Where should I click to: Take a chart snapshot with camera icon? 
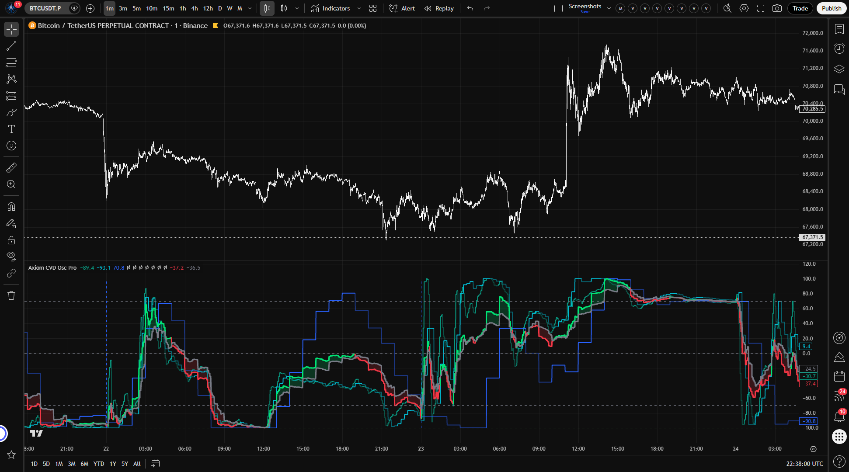pyautogui.click(x=777, y=8)
